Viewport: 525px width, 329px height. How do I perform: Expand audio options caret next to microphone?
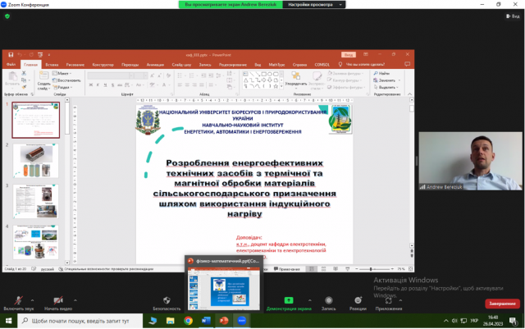coord(33,300)
